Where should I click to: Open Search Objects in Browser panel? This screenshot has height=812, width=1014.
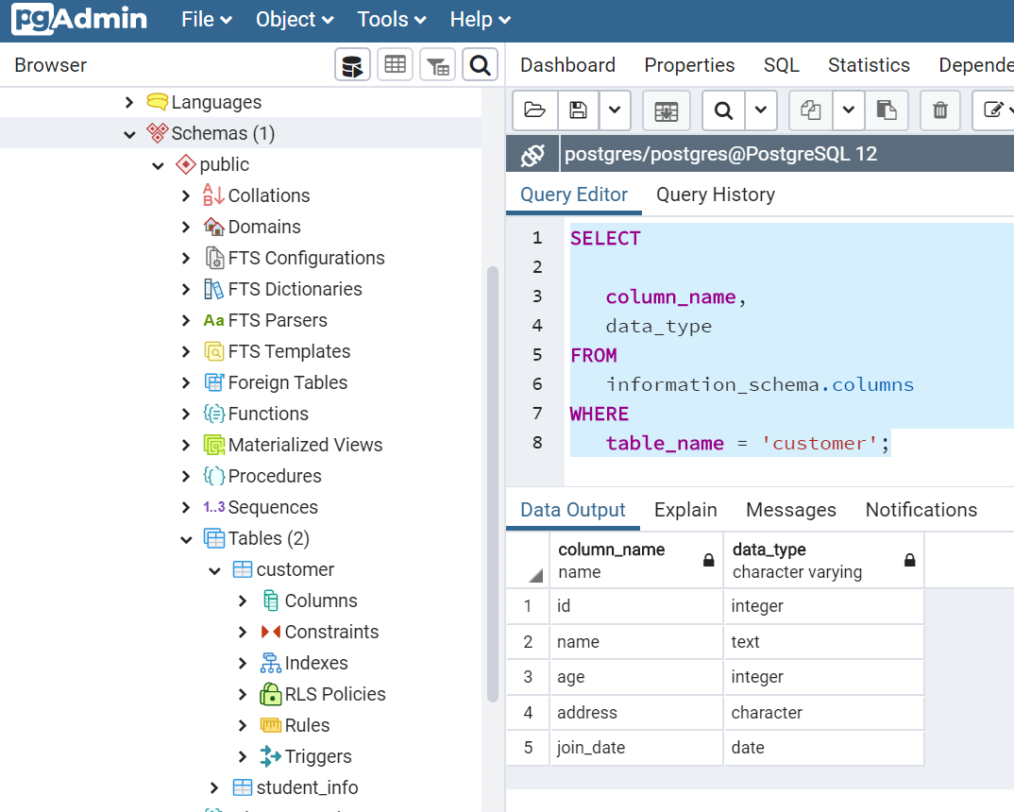pyautogui.click(x=480, y=65)
